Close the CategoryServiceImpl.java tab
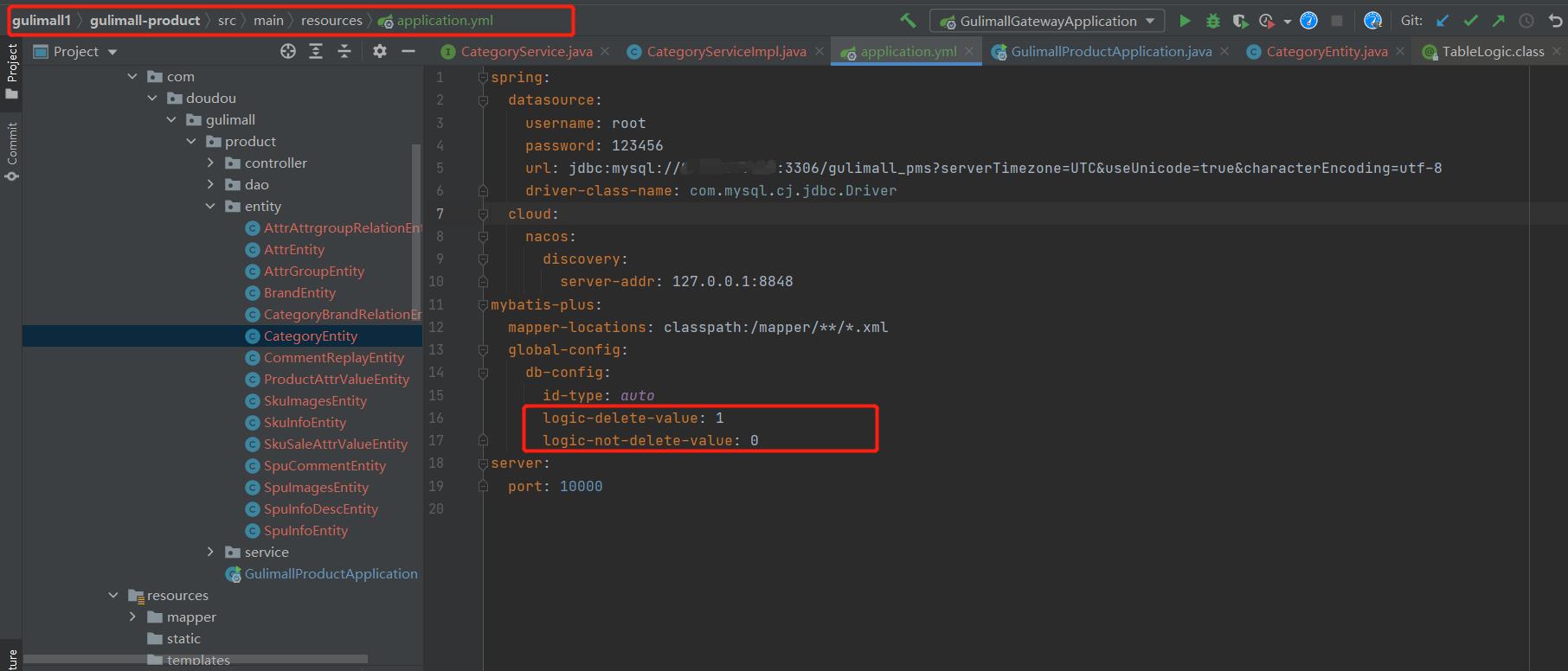Image resolution: width=1568 pixels, height=671 pixels. point(819,52)
